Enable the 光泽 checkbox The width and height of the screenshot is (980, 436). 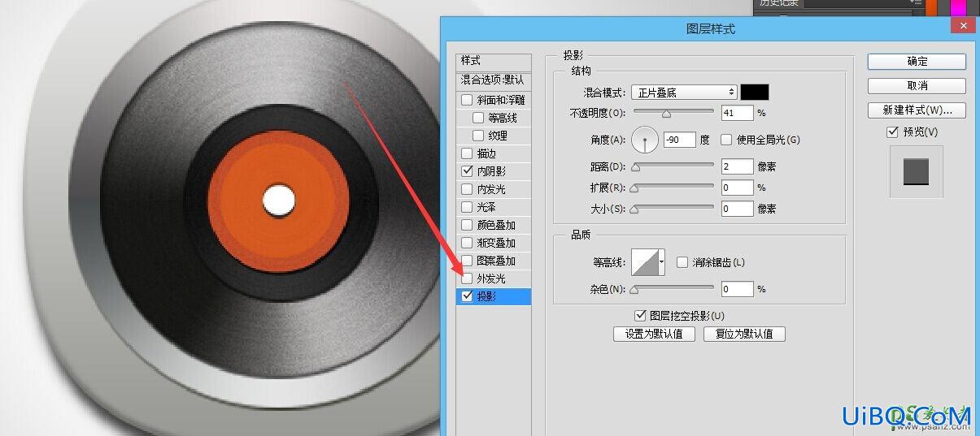[467, 207]
